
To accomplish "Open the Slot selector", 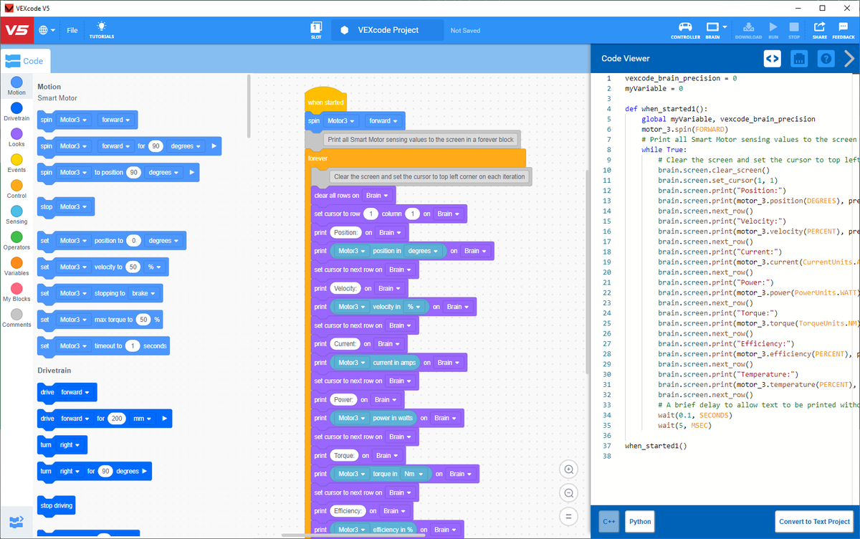I will [x=316, y=30].
